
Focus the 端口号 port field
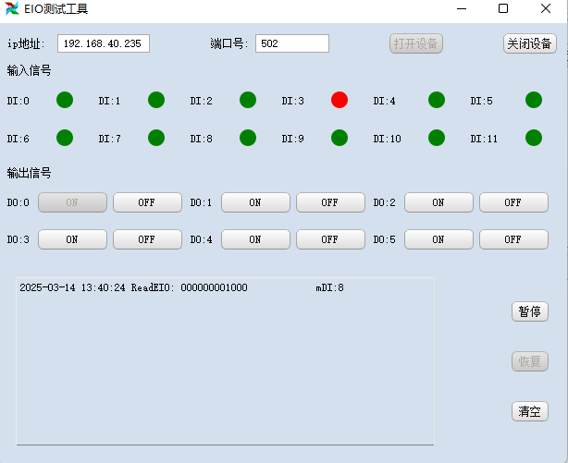click(x=292, y=43)
